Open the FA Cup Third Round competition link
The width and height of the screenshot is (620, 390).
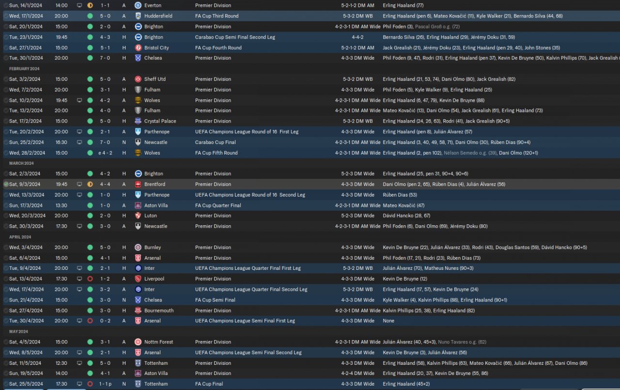(x=217, y=16)
